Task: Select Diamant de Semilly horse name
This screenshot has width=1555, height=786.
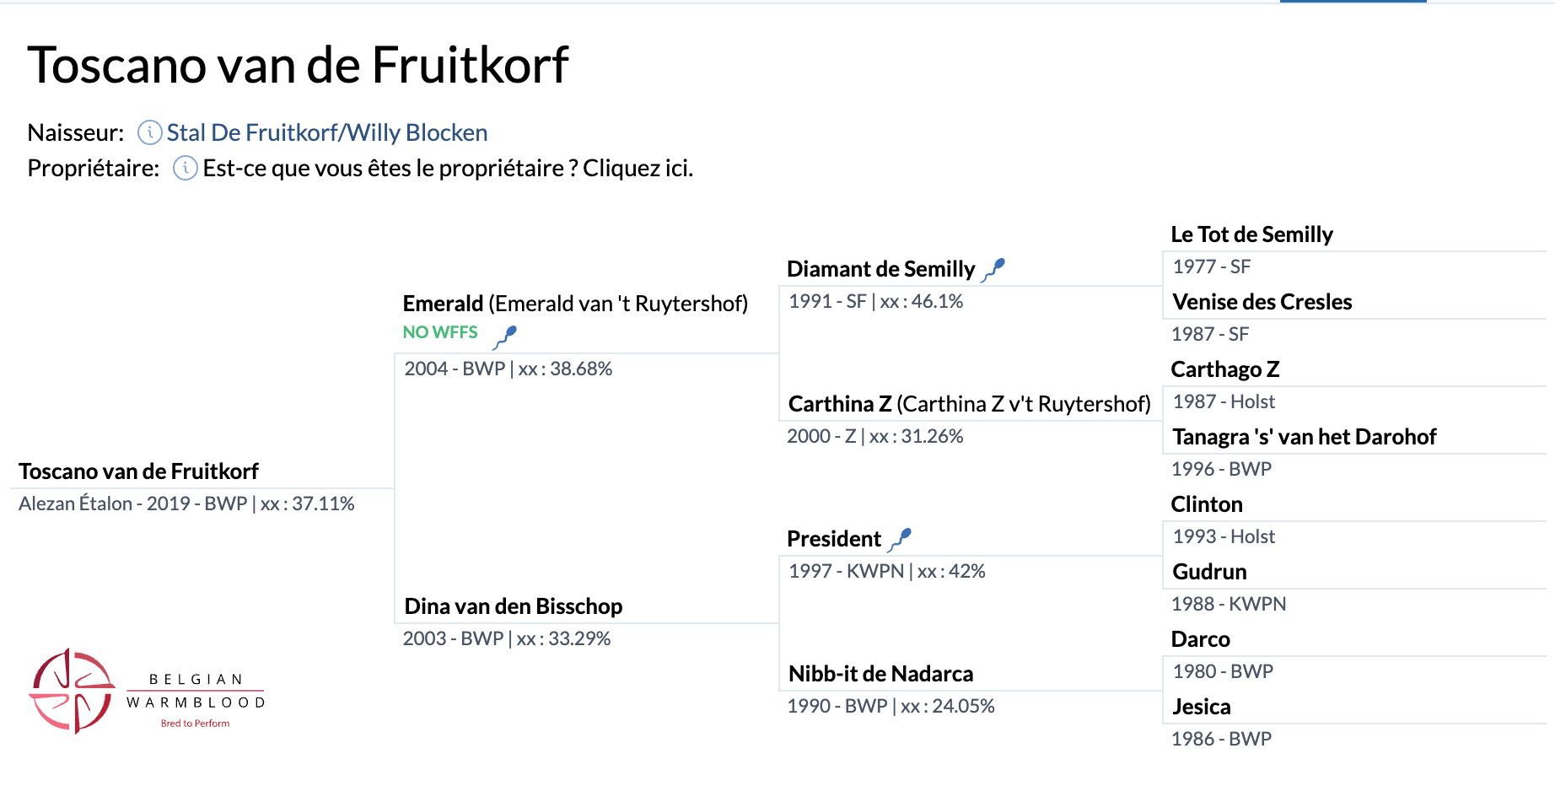Action: tap(880, 269)
